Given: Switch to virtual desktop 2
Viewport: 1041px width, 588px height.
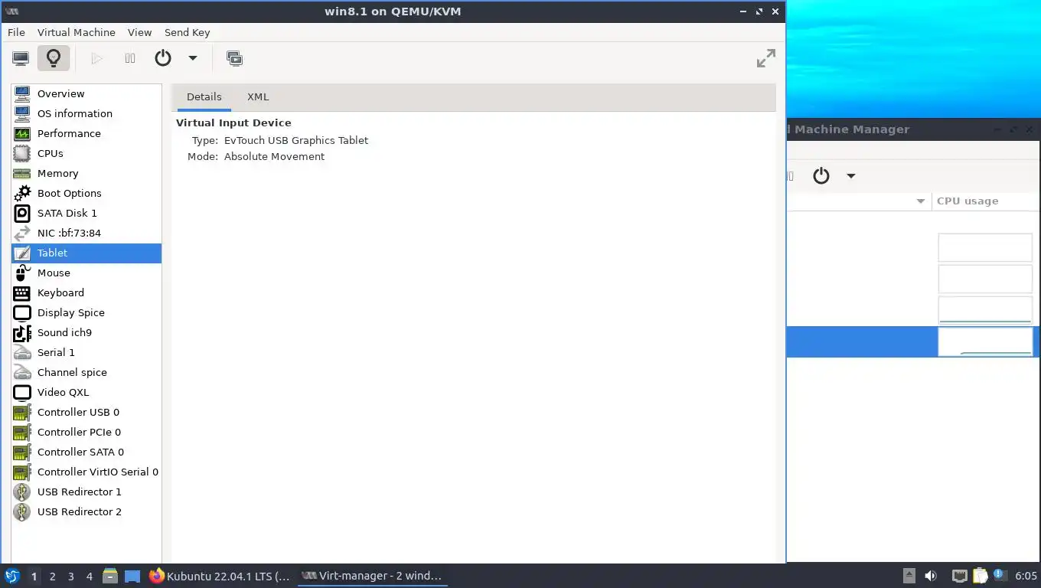Looking at the screenshot, I should coord(52,577).
